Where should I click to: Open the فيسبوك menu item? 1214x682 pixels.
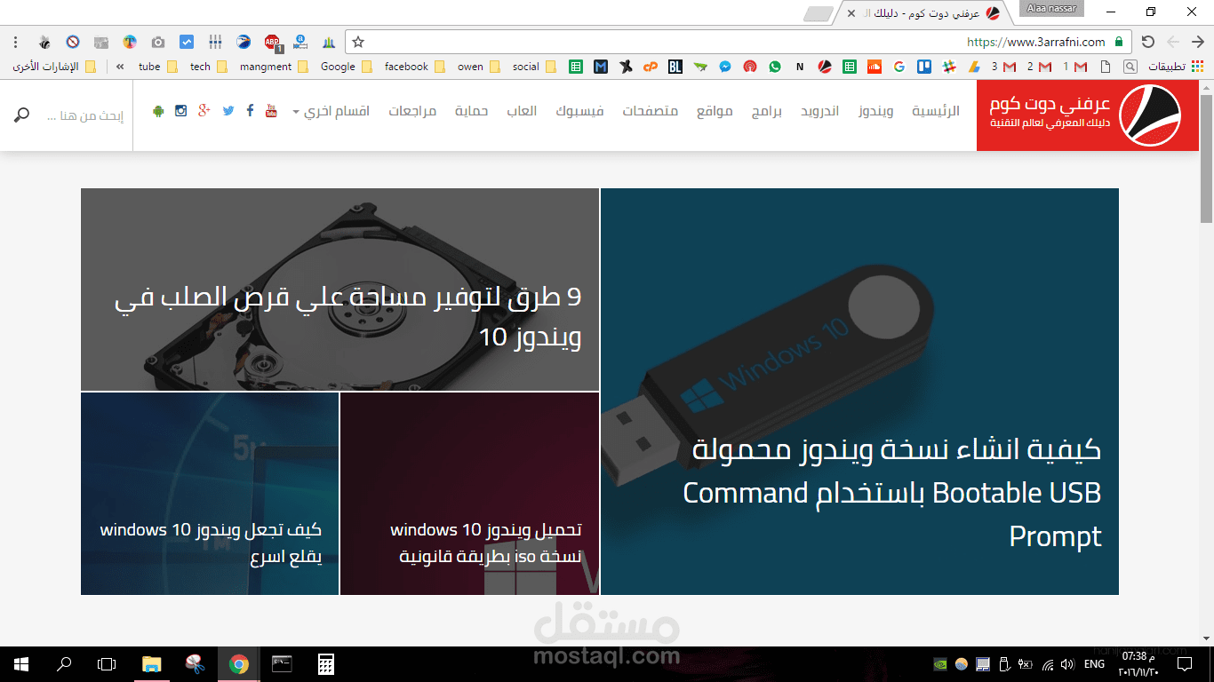[x=579, y=111]
